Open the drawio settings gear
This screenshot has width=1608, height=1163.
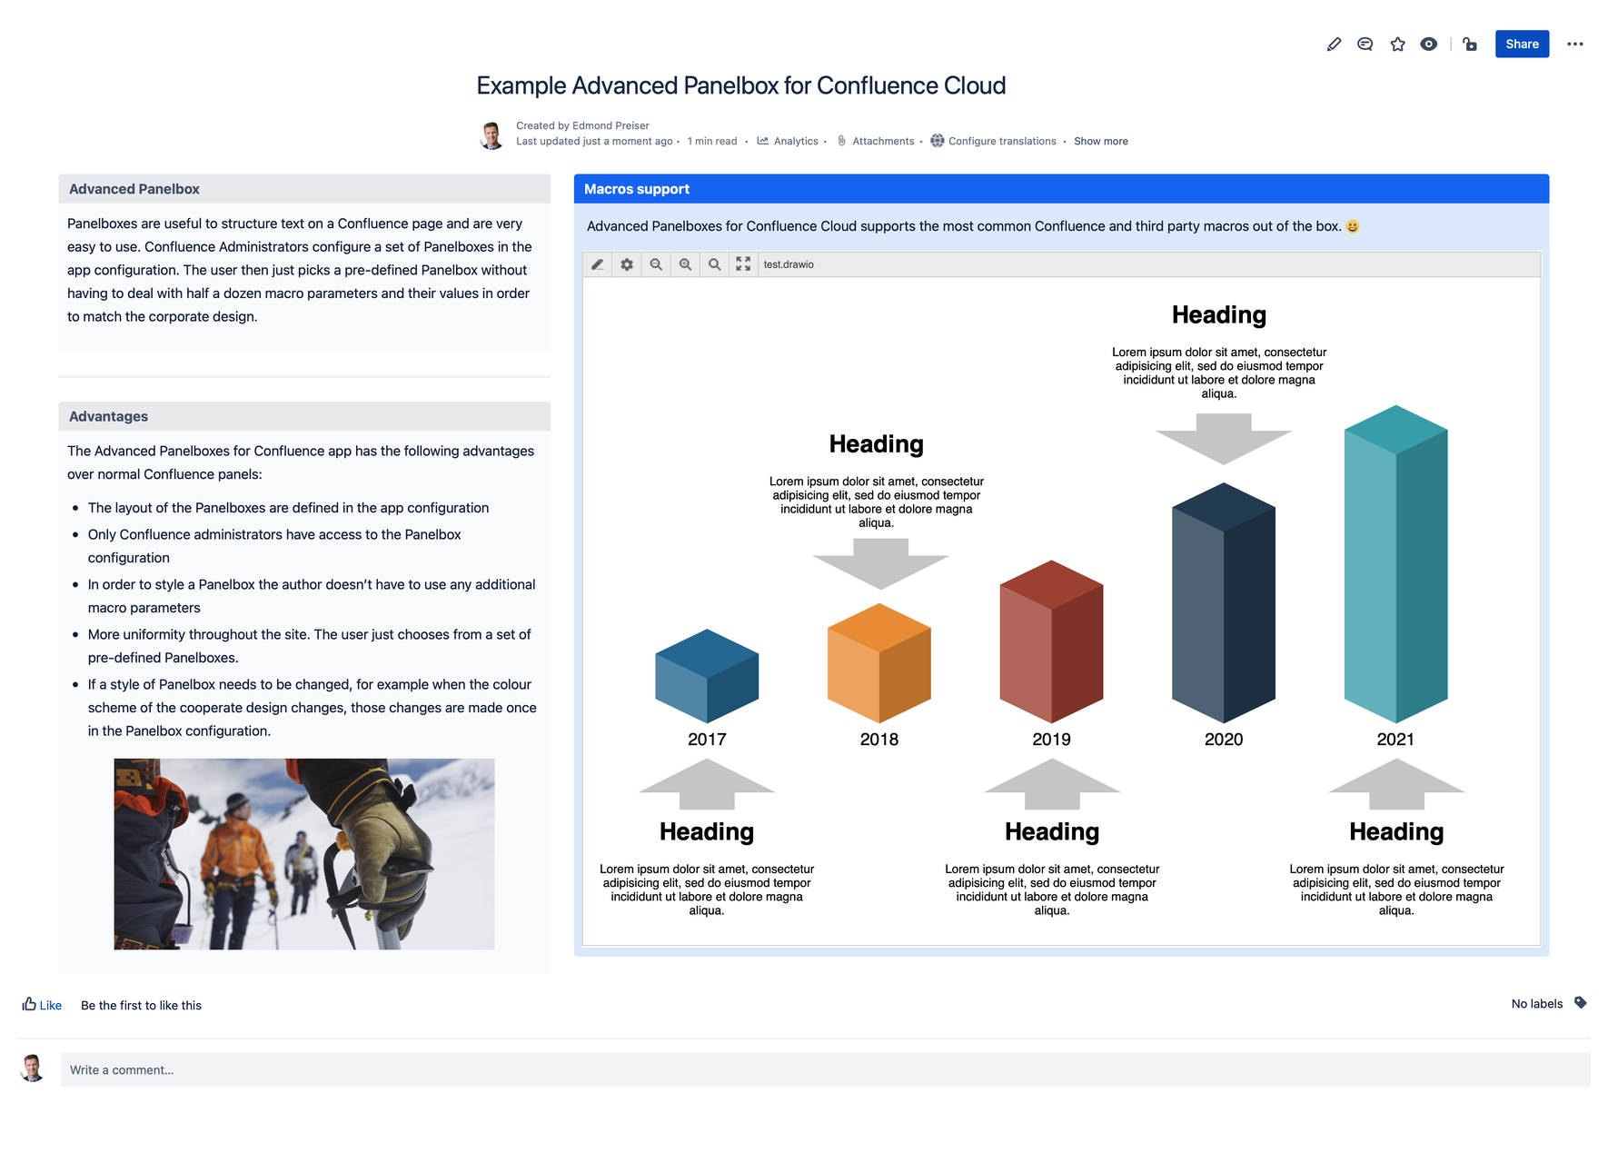coord(627,264)
